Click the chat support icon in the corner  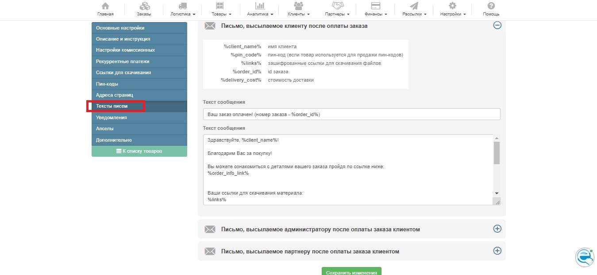tap(585, 257)
